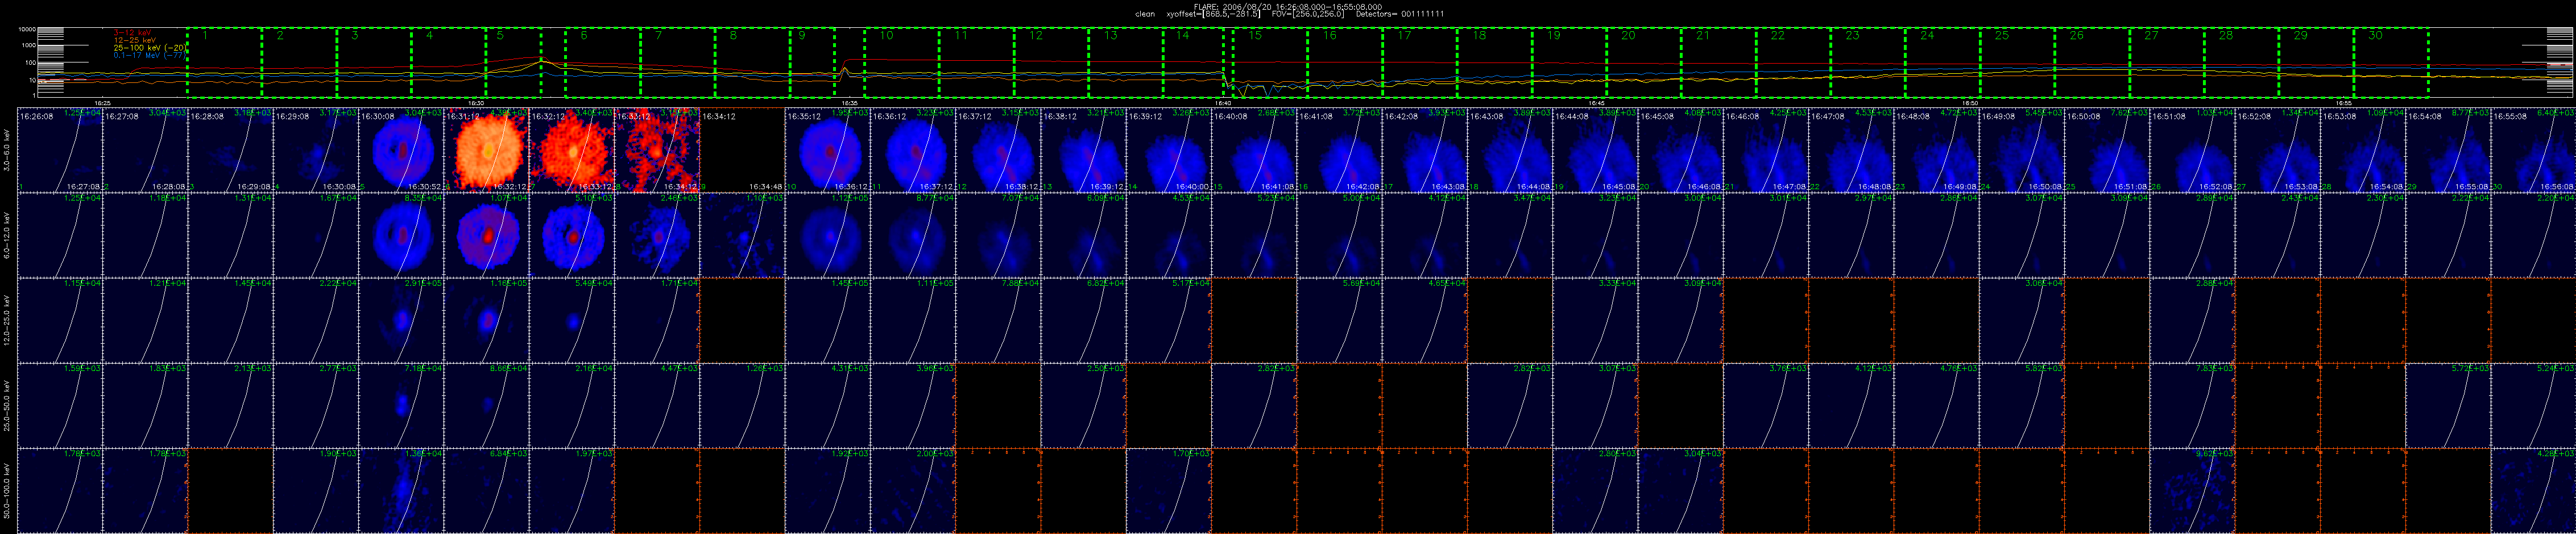Open the 16:33:12 image in top row
The width and height of the screenshot is (2576, 534).
656,150
